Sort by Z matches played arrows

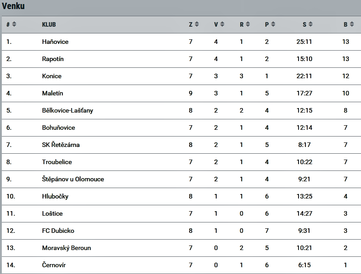pos(197,24)
